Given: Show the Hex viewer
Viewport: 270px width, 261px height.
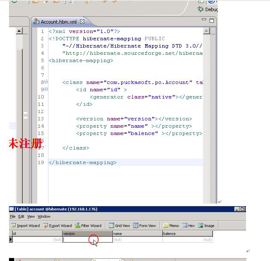Looking at the screenshot, I should (x=189, y=225).
